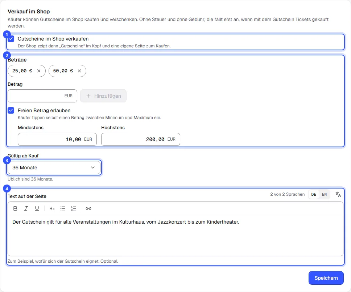
Task: Click the 'Verkauf im Shop' heading
Action: pos(29,12)
